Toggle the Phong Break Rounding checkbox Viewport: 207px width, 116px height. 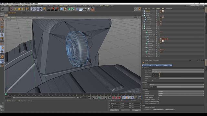pos(159,101)
